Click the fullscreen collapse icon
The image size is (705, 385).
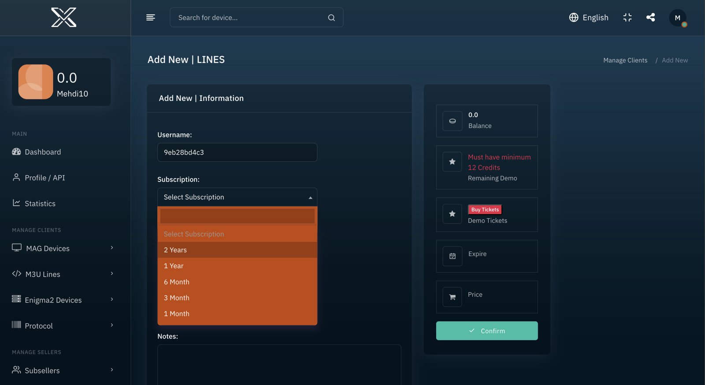tap(627, 18)
